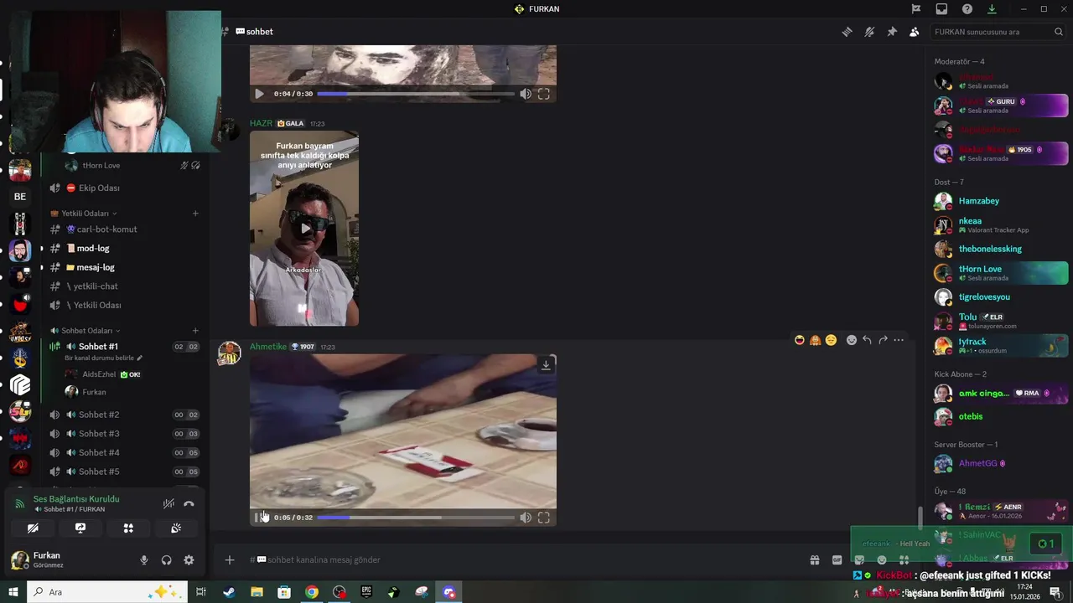Click the FURKAN server search field
Screen dimensions: 1073x603
tap(998, 32)
